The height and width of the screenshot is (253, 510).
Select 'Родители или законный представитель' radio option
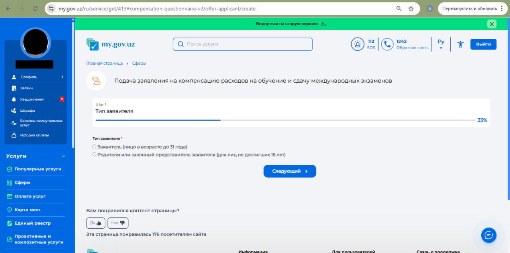pos(94,154)
